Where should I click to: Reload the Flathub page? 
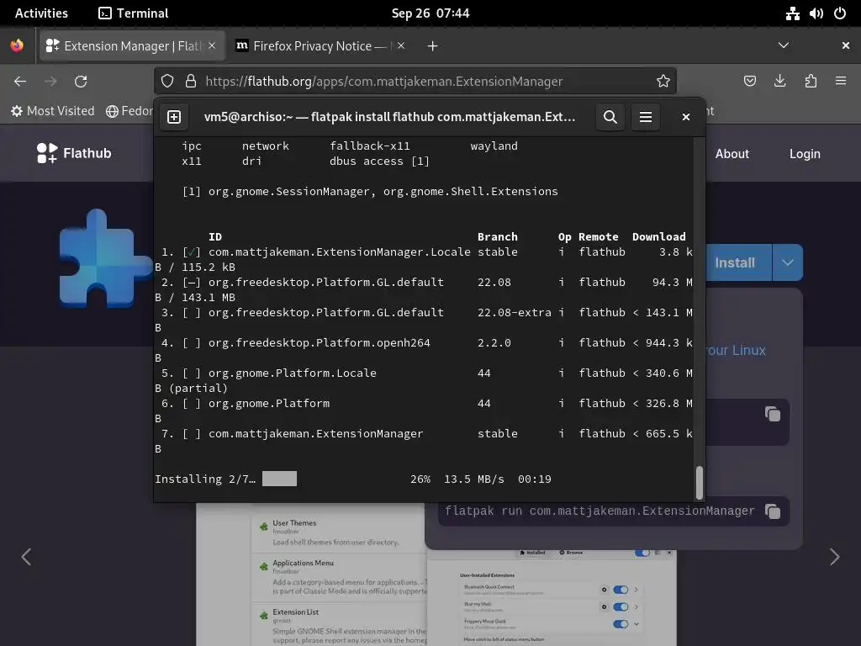coord(81,82)
